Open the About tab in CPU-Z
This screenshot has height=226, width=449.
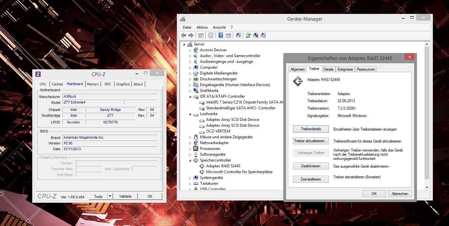point(138,84)
